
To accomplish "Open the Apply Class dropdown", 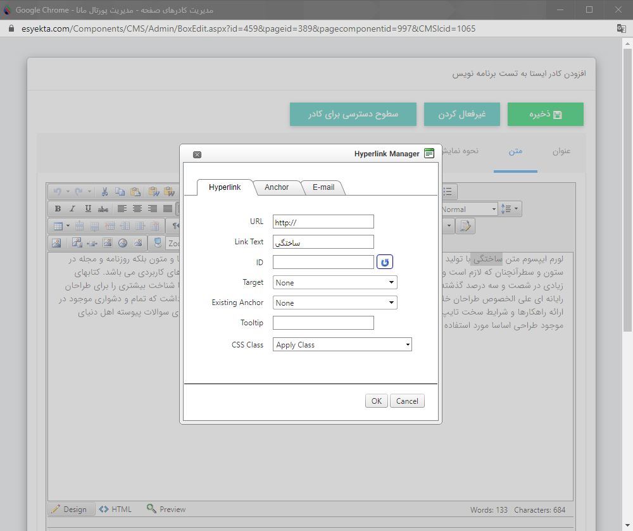I will [342, 344].
